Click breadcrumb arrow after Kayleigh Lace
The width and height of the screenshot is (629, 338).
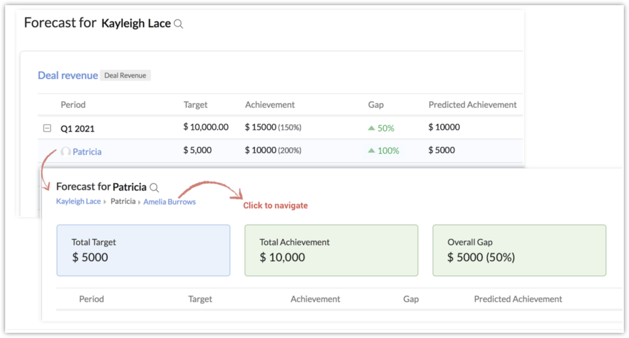pos(105,202)
